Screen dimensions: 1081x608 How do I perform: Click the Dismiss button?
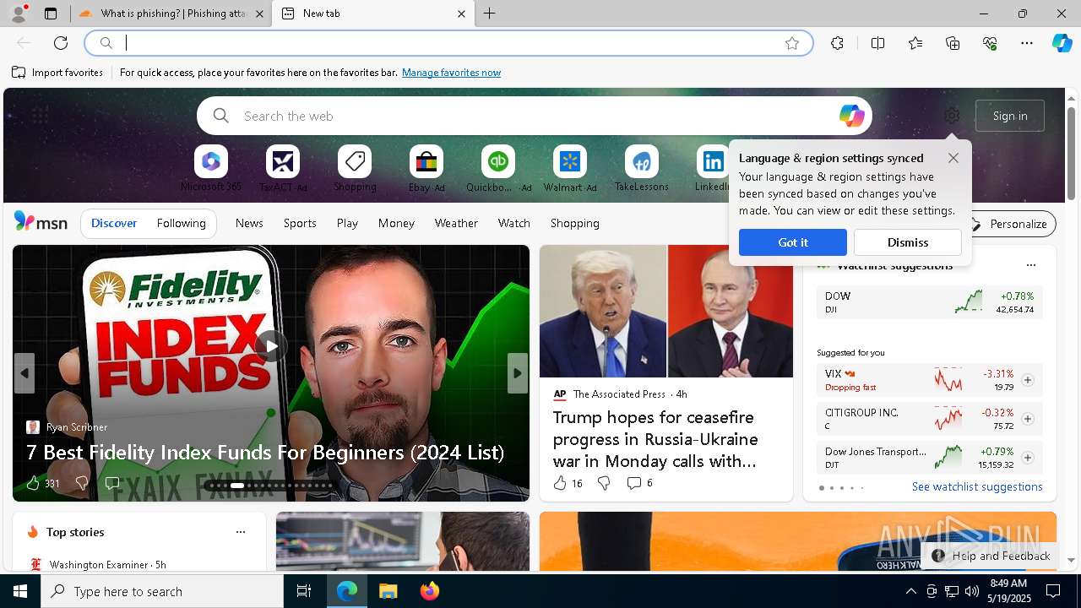click(908, 242)
